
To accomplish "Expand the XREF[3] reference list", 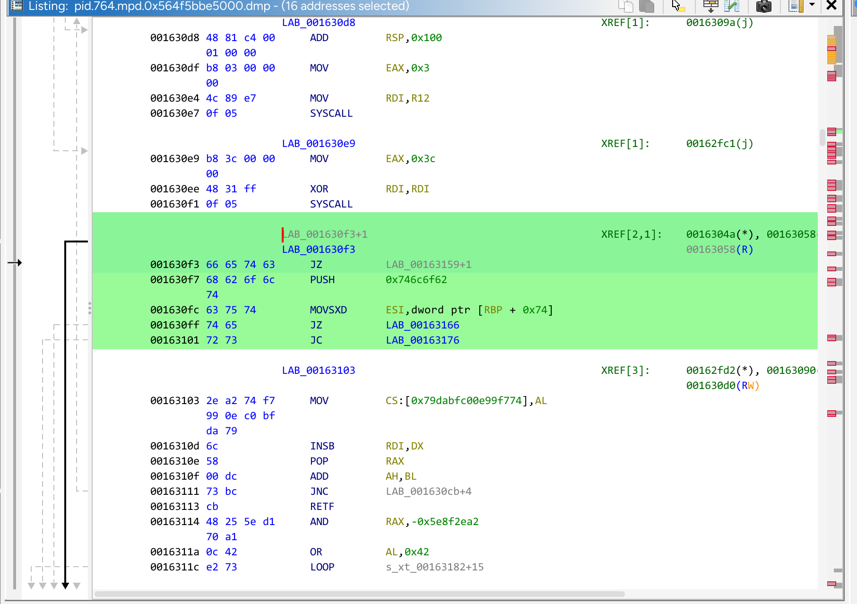I will pos(624,370).
